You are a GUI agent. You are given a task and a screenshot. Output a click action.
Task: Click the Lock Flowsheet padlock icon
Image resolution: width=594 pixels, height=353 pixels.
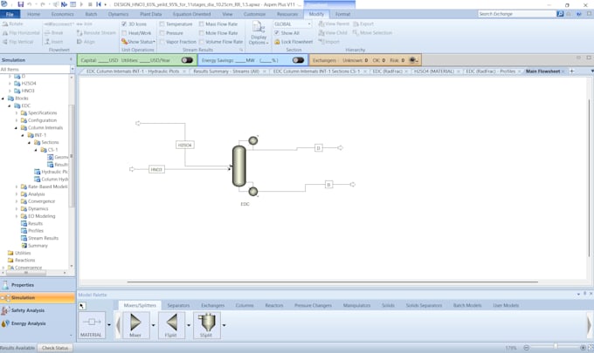point(277,42)
